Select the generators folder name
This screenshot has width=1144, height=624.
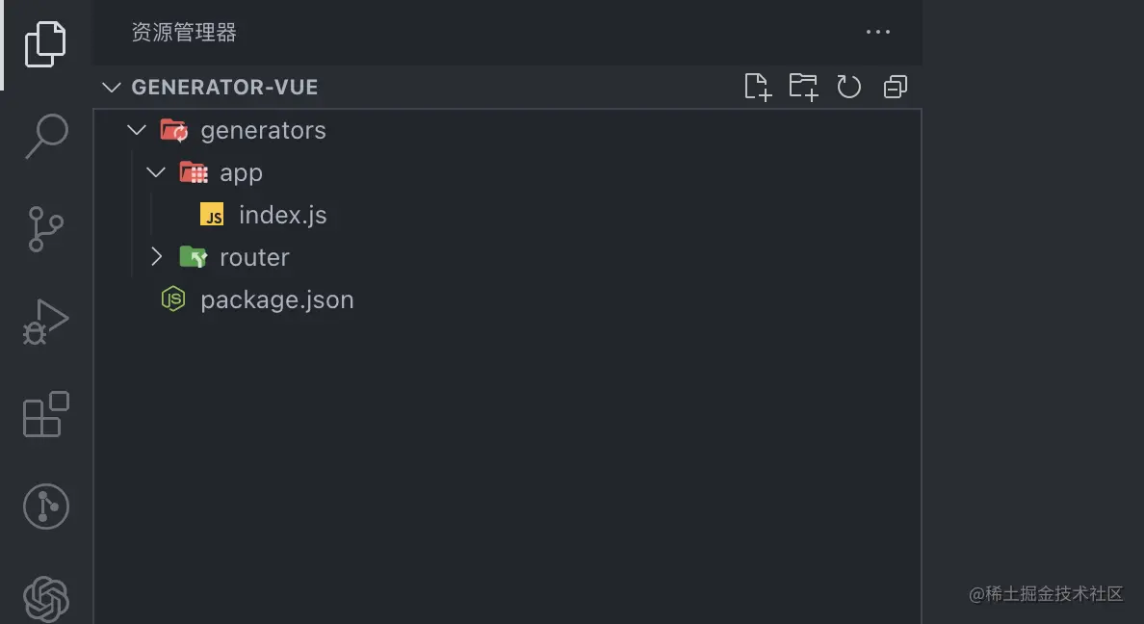click(x=264, y=131)
